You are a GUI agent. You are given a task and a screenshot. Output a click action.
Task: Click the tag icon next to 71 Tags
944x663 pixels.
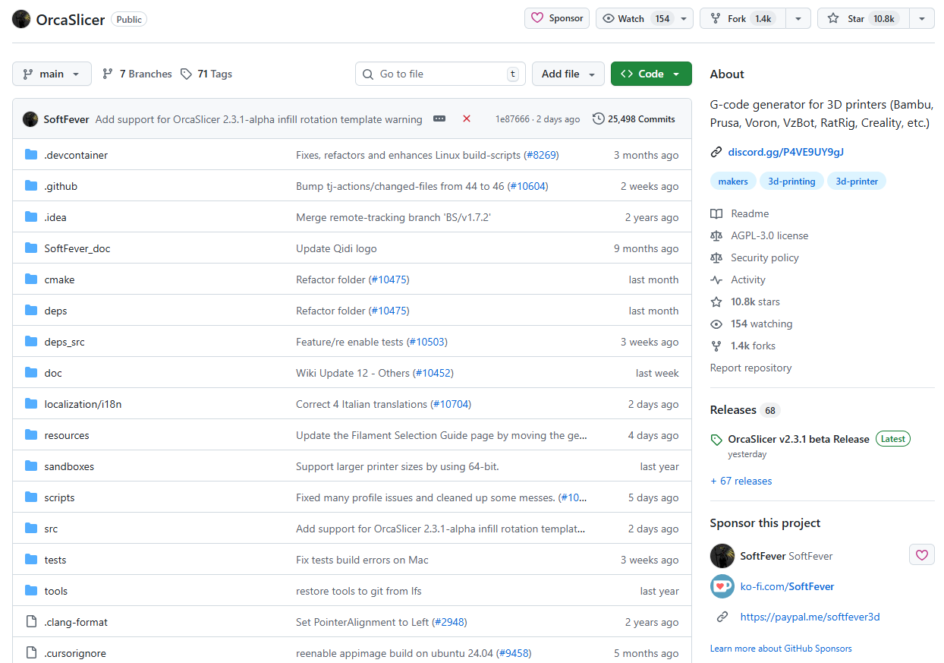[x=187, y=74]
